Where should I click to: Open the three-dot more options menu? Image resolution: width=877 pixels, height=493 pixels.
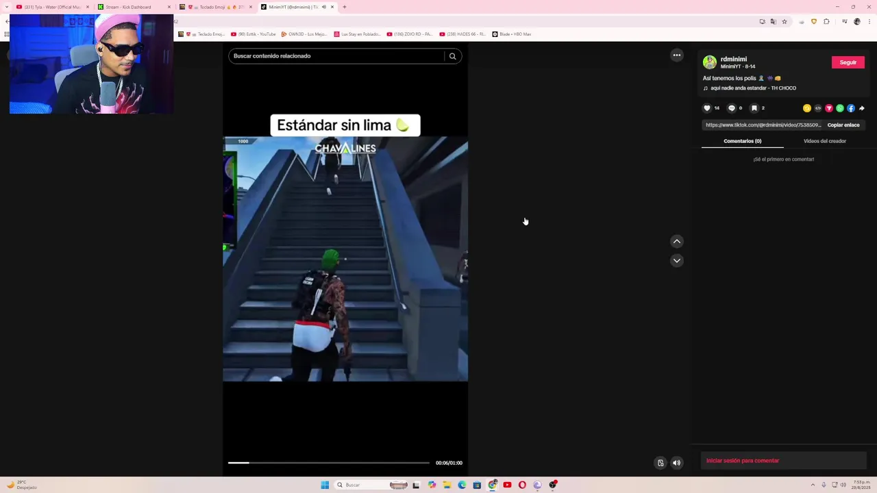click(x=677, y=55)
